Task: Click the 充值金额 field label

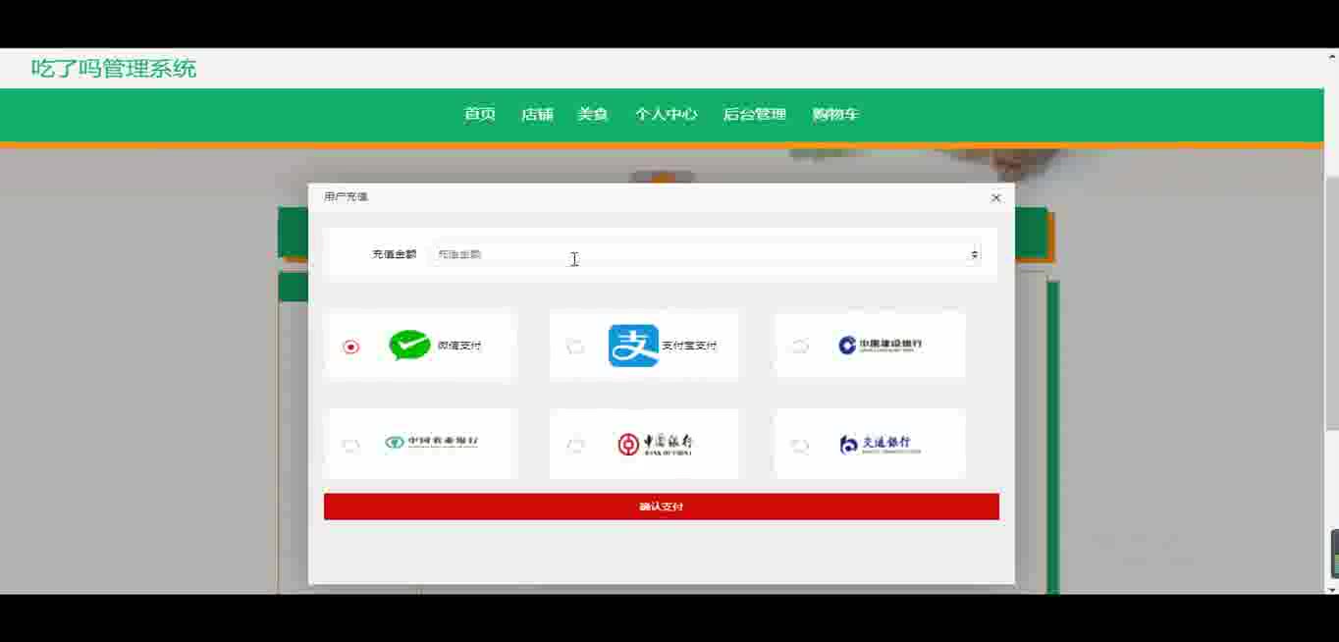Action: click(395, 254)
